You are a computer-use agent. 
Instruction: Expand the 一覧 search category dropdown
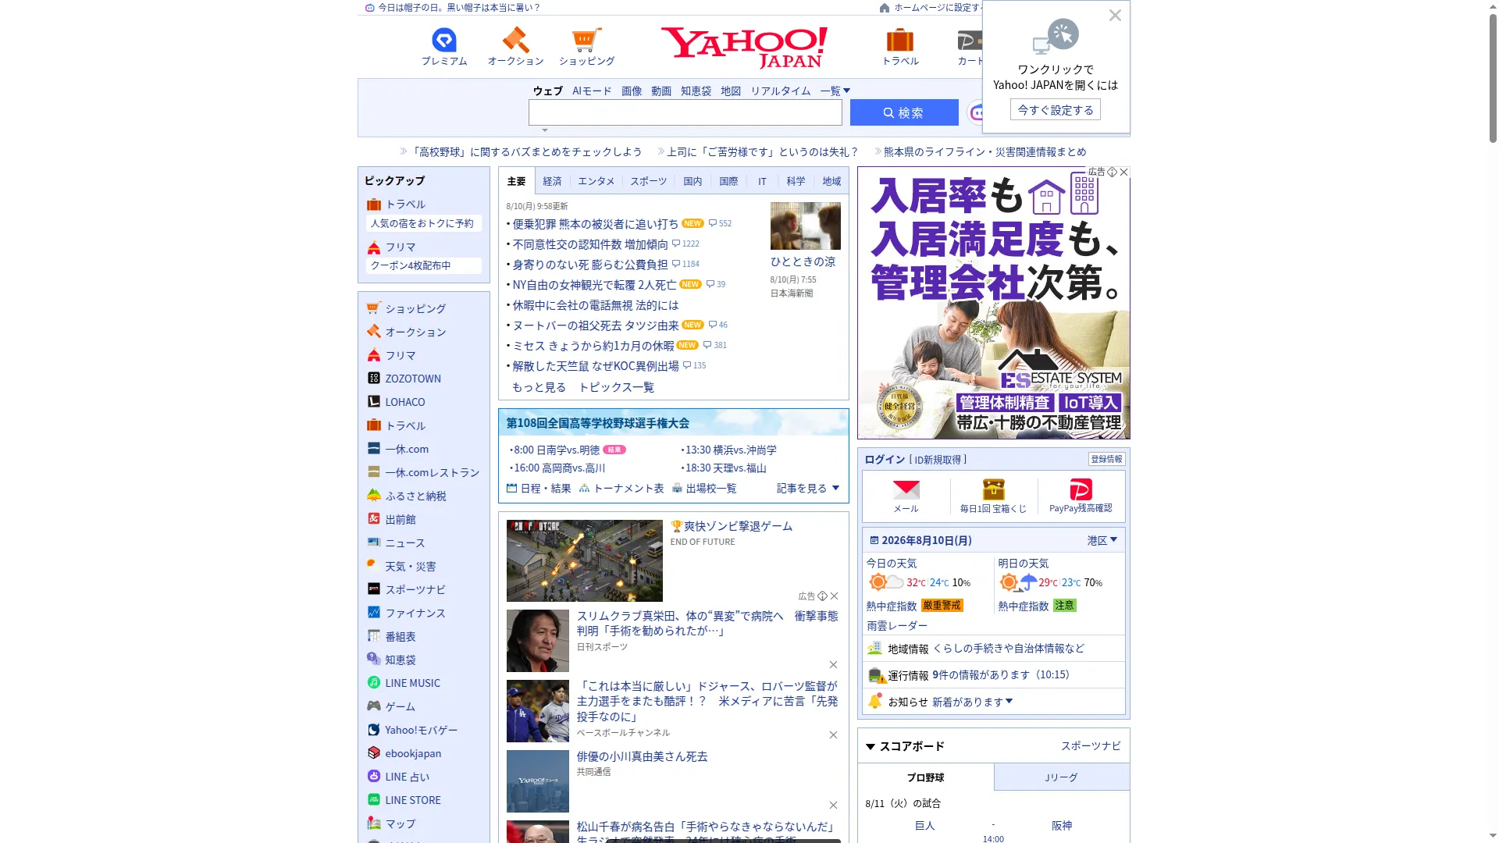point(835,91)
